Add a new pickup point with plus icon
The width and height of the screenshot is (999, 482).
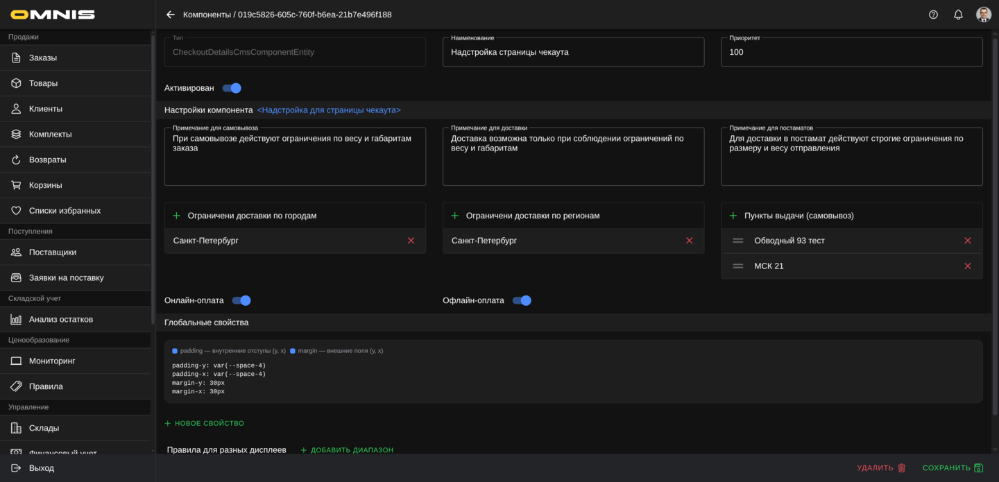[733, 216]
